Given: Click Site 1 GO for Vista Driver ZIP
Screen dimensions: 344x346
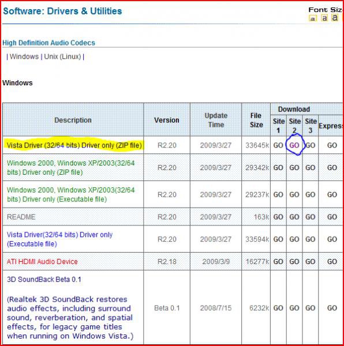Looking at the screenshot, I should 278,145.
